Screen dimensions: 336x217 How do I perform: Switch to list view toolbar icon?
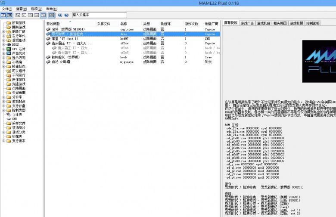tap(31, 15)
